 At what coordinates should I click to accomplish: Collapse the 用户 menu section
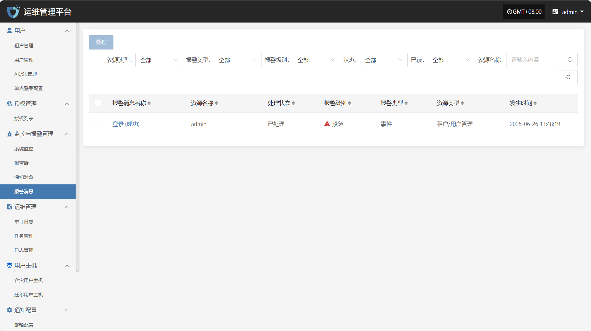[67, 31]
